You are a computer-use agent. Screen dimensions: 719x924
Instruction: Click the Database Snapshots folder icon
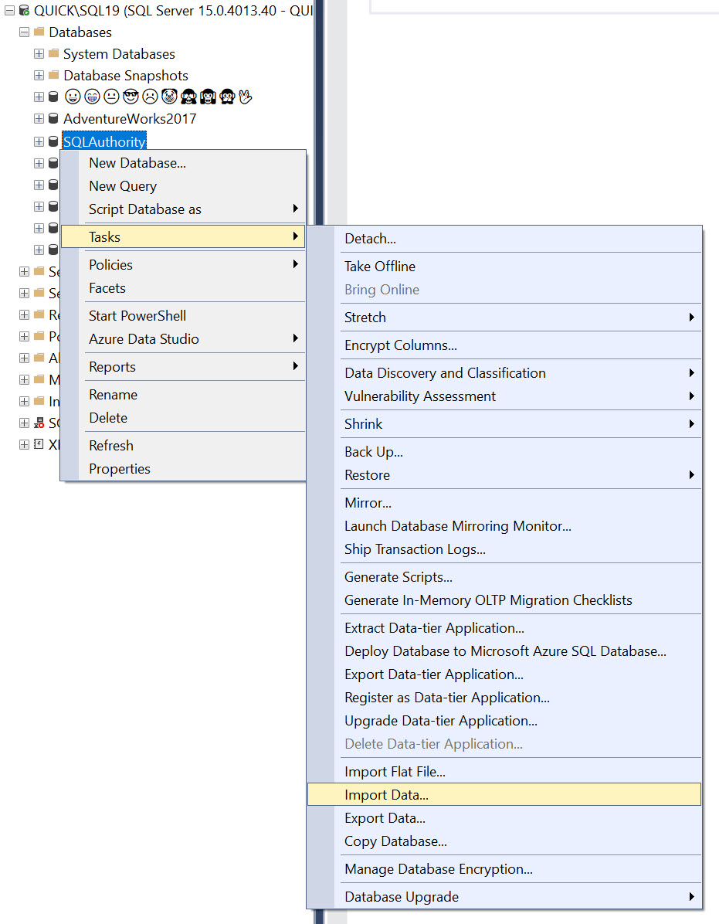(x=53, y=75)
